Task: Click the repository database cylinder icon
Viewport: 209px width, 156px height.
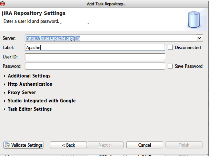Action: [194, 20]
